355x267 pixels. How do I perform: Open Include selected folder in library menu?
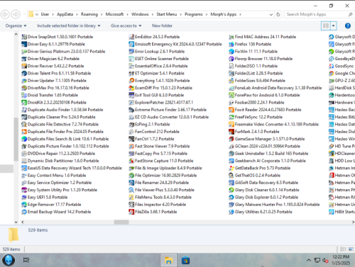(x=69, y=25)
